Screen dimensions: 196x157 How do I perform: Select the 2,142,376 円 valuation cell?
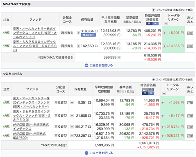click(x=149, y=134)
